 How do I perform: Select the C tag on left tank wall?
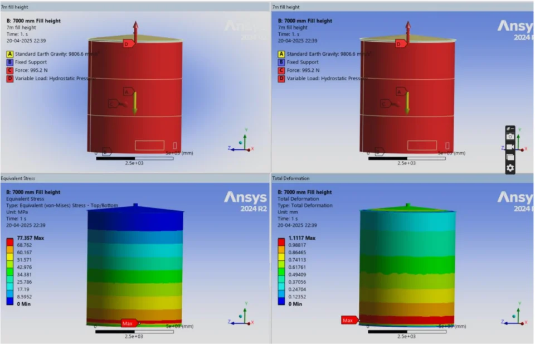(113, 103)
